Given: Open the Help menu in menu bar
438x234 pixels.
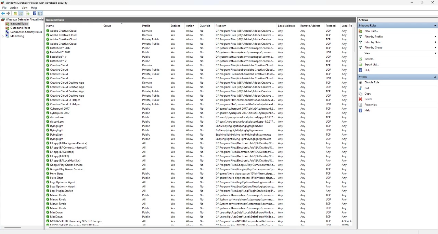Looking at the screenshot, I should tap(34, 8).
